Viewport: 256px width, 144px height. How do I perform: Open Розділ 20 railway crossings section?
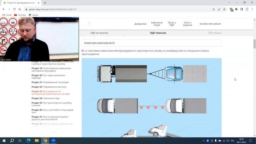pyautogui.click(x=48, y=76)
